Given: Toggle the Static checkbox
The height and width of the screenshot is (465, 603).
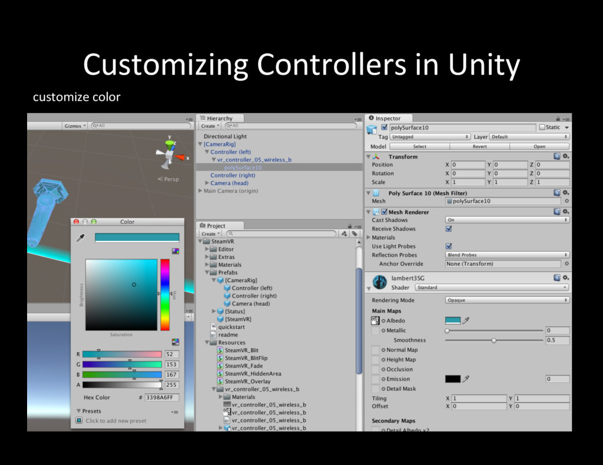Looking at the screenshot, I should [x=542, y=127].
